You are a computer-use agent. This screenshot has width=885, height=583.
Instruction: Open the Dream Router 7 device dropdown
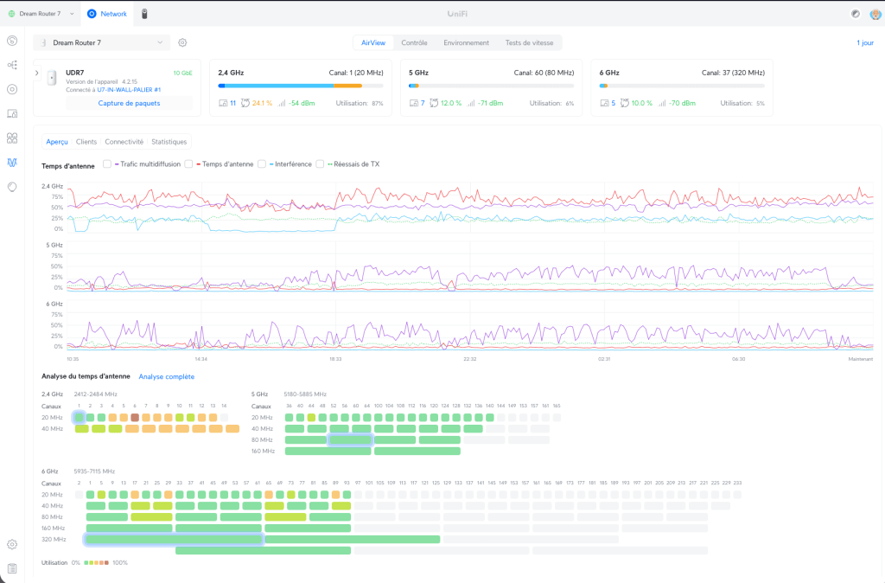point(102,42)
